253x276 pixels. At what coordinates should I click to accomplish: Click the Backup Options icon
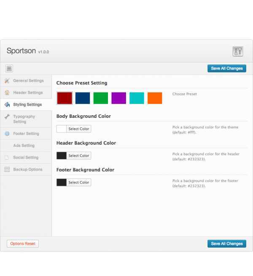pyautogui.click(x=7, y=169)
